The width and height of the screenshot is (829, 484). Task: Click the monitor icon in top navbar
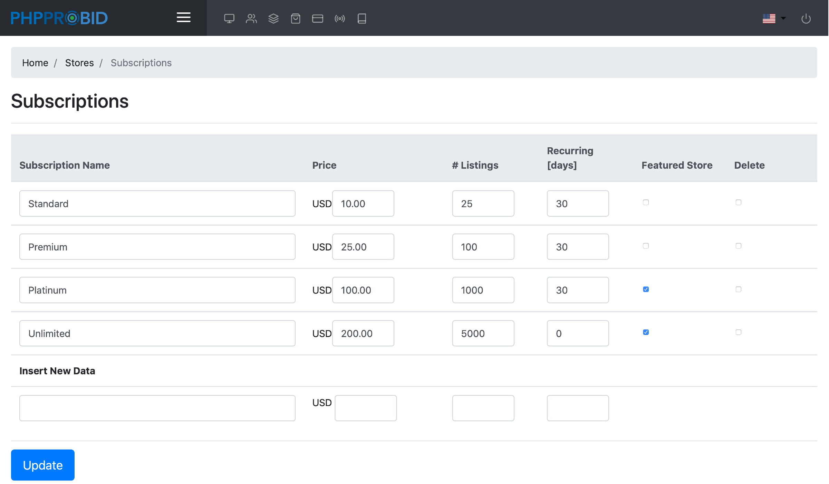[229, 18]
